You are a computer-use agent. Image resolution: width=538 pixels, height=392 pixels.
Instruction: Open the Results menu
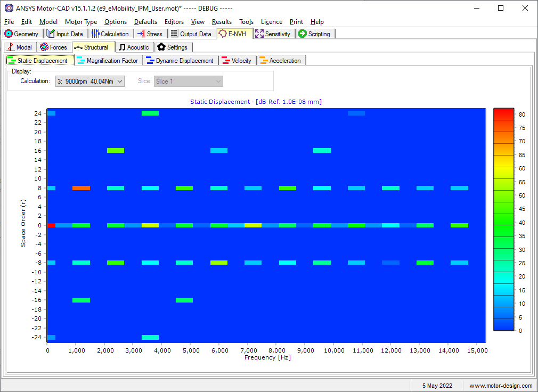(x=222, y=22)
